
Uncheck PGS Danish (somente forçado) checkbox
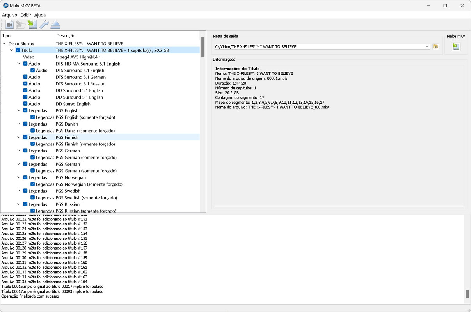[x=33, y=131]
